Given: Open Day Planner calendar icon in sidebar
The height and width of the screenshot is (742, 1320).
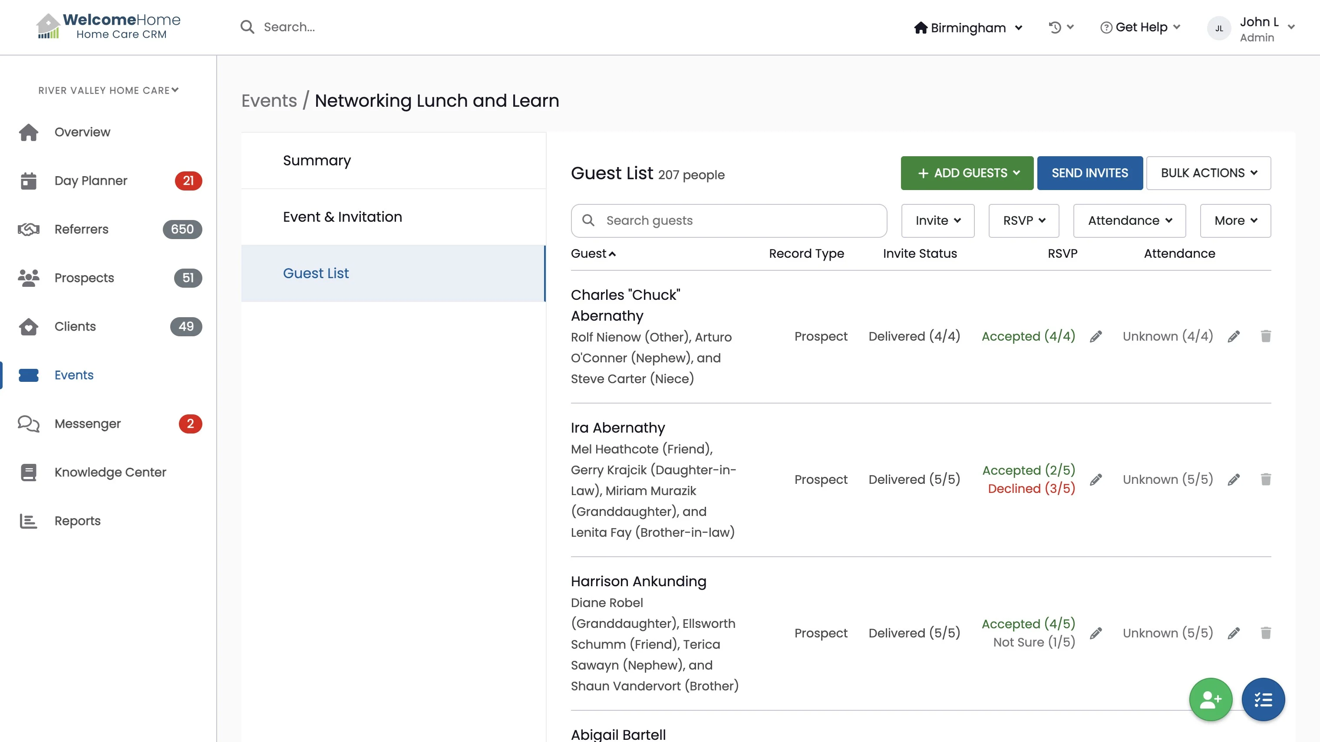Looking at the screenshot, I should [x=29, y=181].
